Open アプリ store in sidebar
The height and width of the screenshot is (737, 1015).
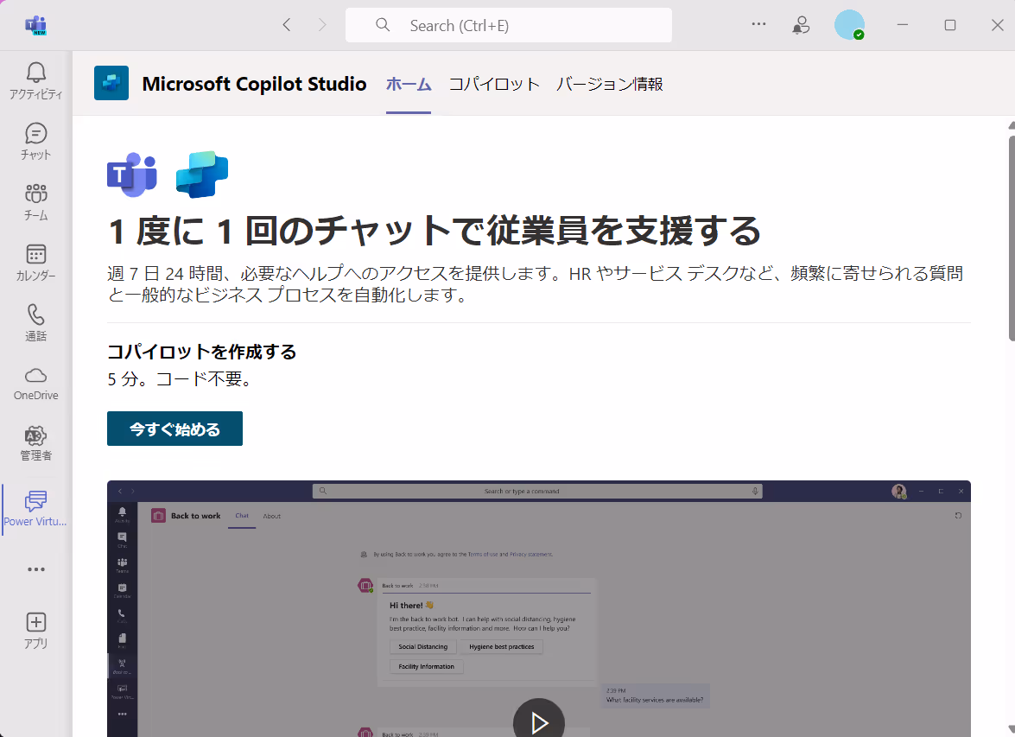pyautogui.click(x=35, y=630)
